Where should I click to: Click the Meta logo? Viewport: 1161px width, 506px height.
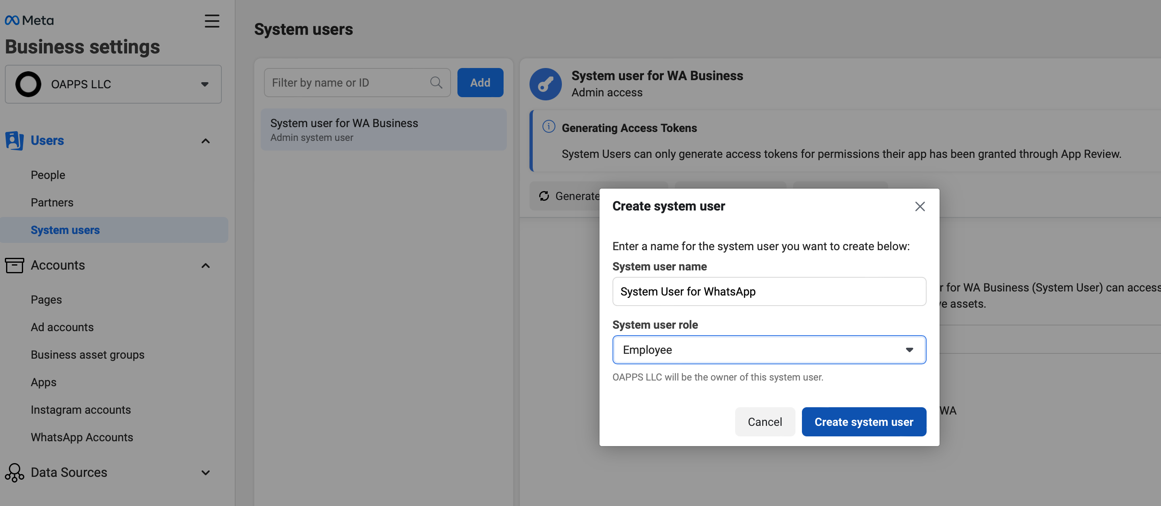pyautogui.click(x=29, y=20)
